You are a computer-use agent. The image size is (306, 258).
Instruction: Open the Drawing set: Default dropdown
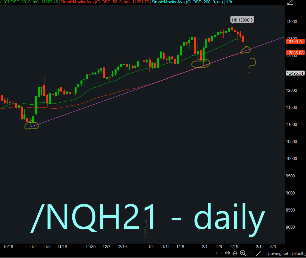[286, 254]
